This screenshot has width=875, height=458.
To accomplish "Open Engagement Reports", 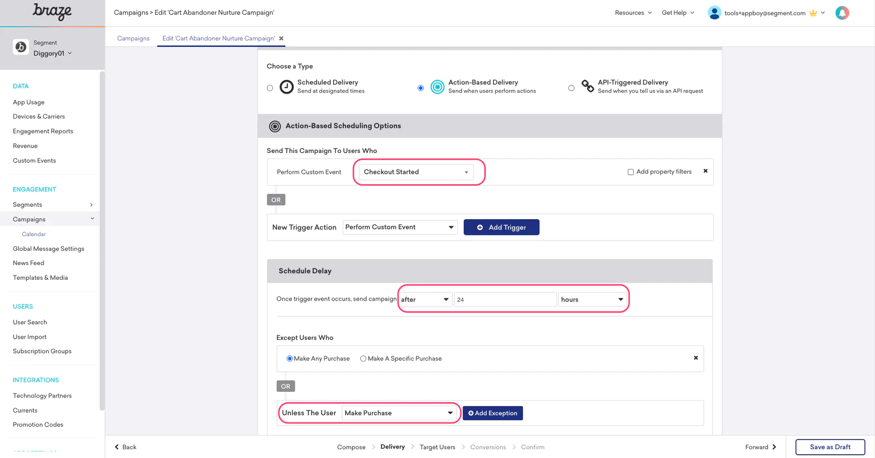I will coord(43,131).
